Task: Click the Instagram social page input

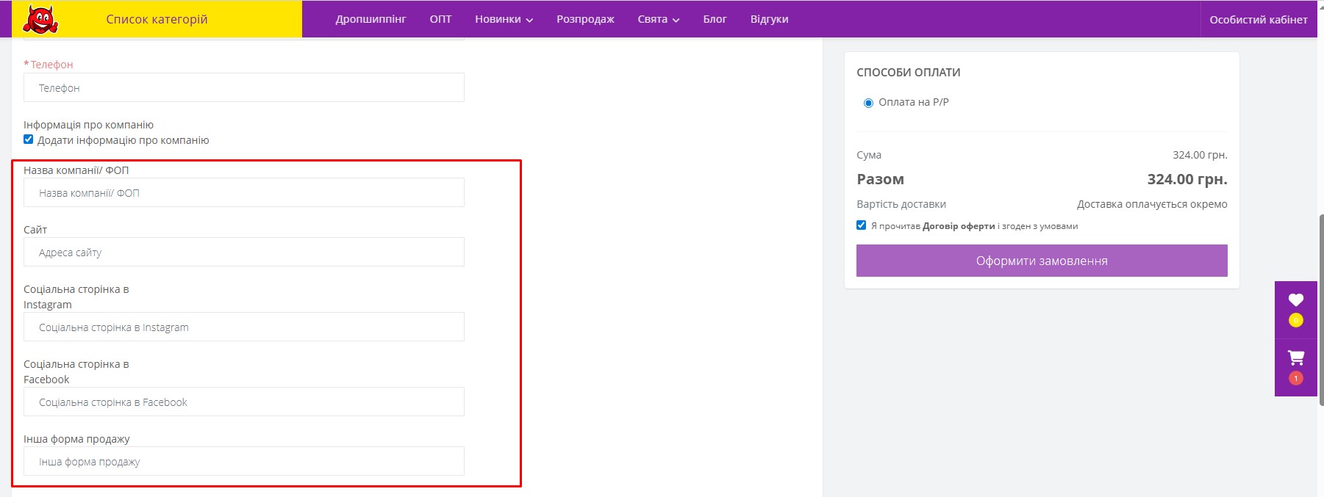Action: (x=243, y=327)
